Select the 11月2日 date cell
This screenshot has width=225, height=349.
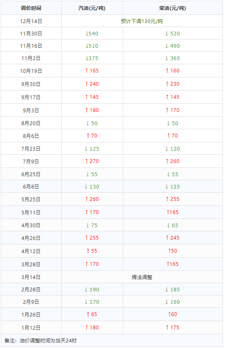31,58
